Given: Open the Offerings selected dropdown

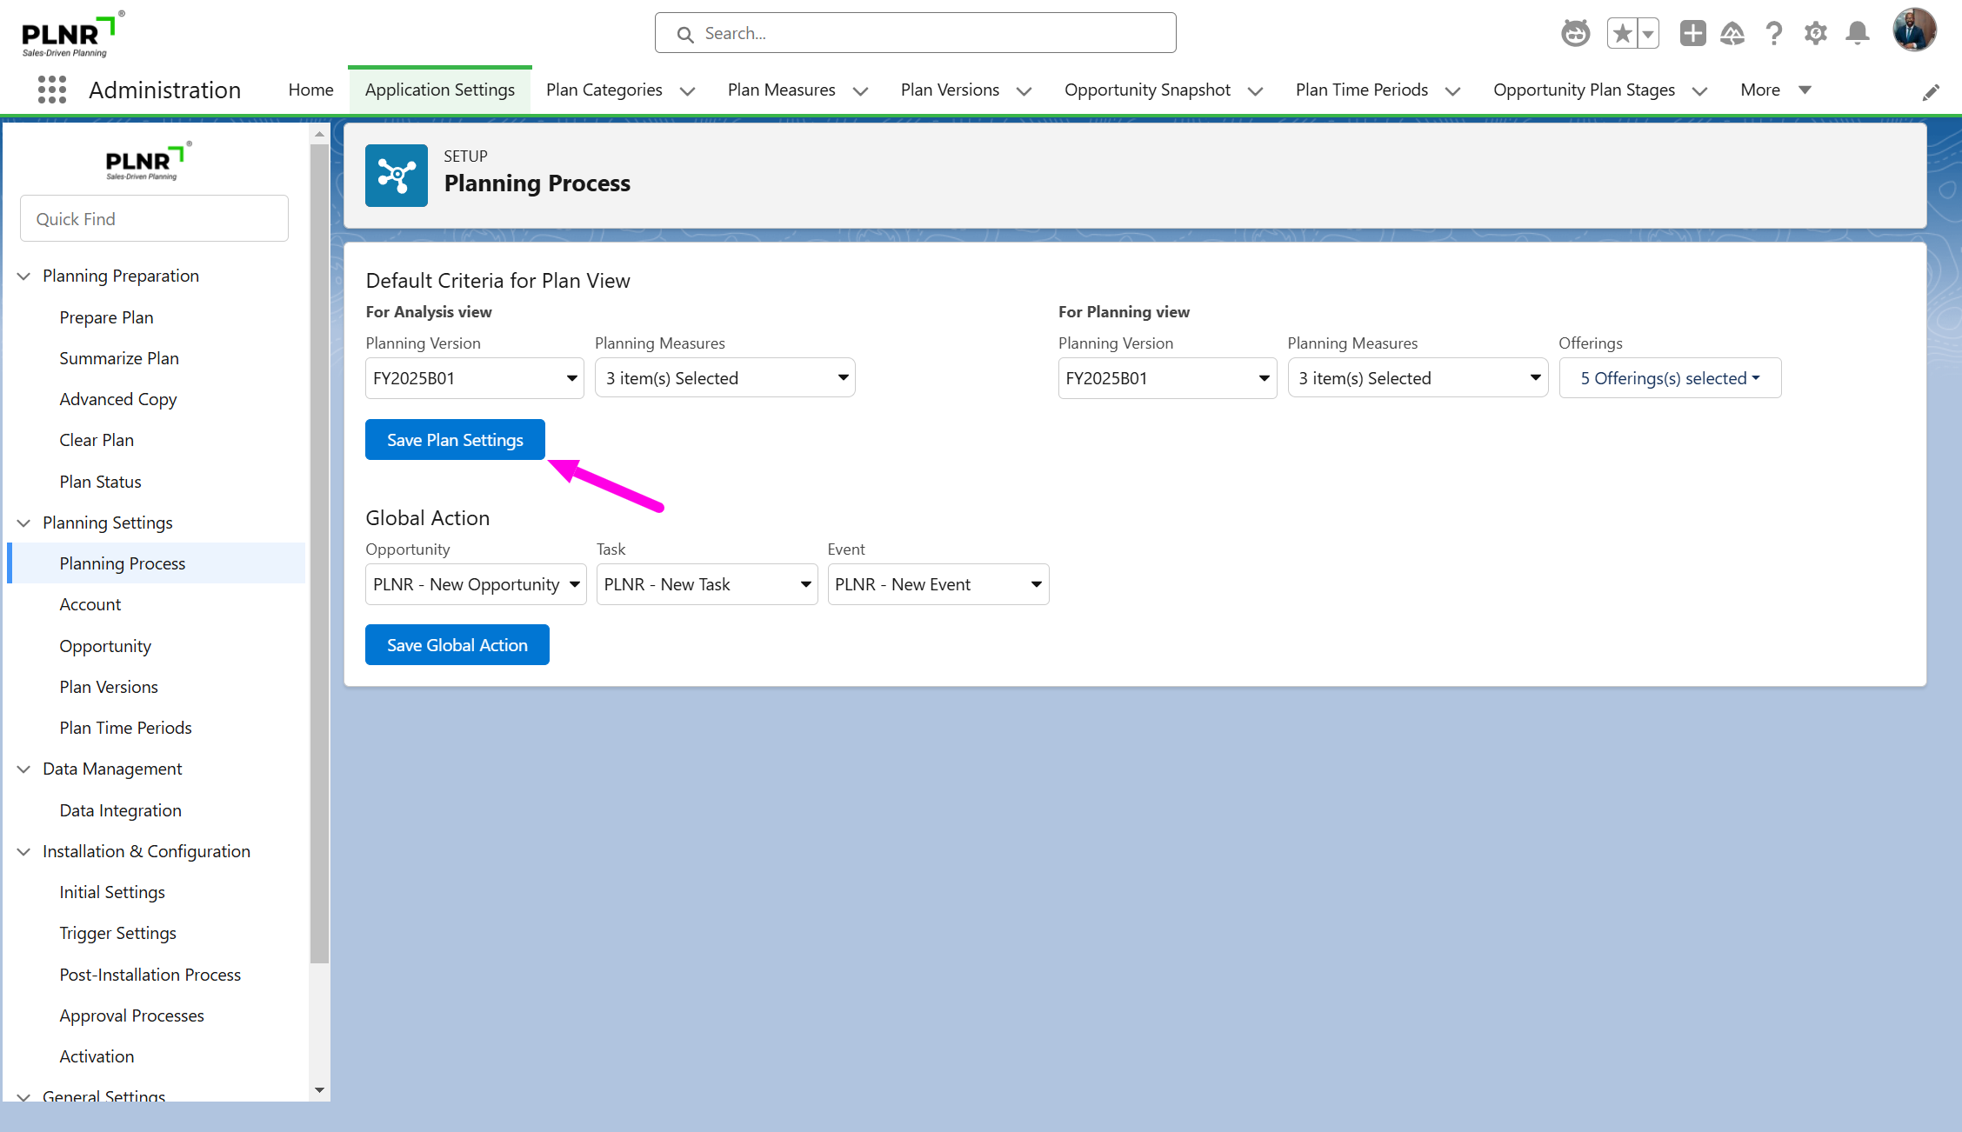Looking at the screenshot, I should coord(1670,378).
